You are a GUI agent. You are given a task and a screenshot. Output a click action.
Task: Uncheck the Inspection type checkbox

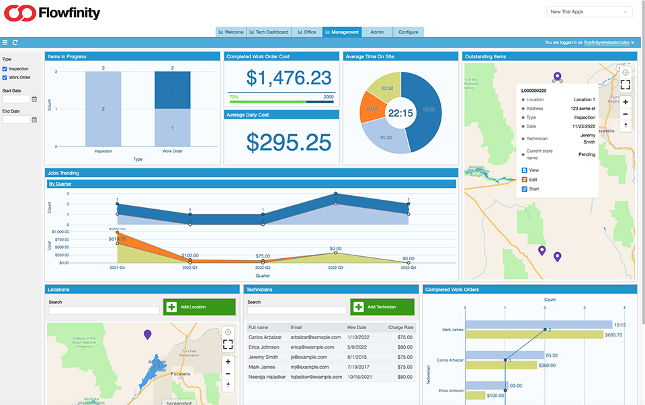tap(5, 69)
